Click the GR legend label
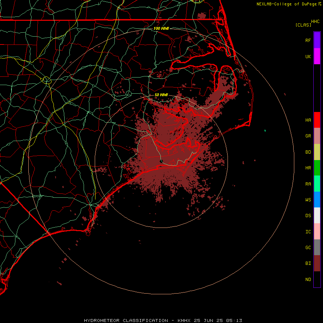This screenshot has height=323, width=323. coord(308,136)
